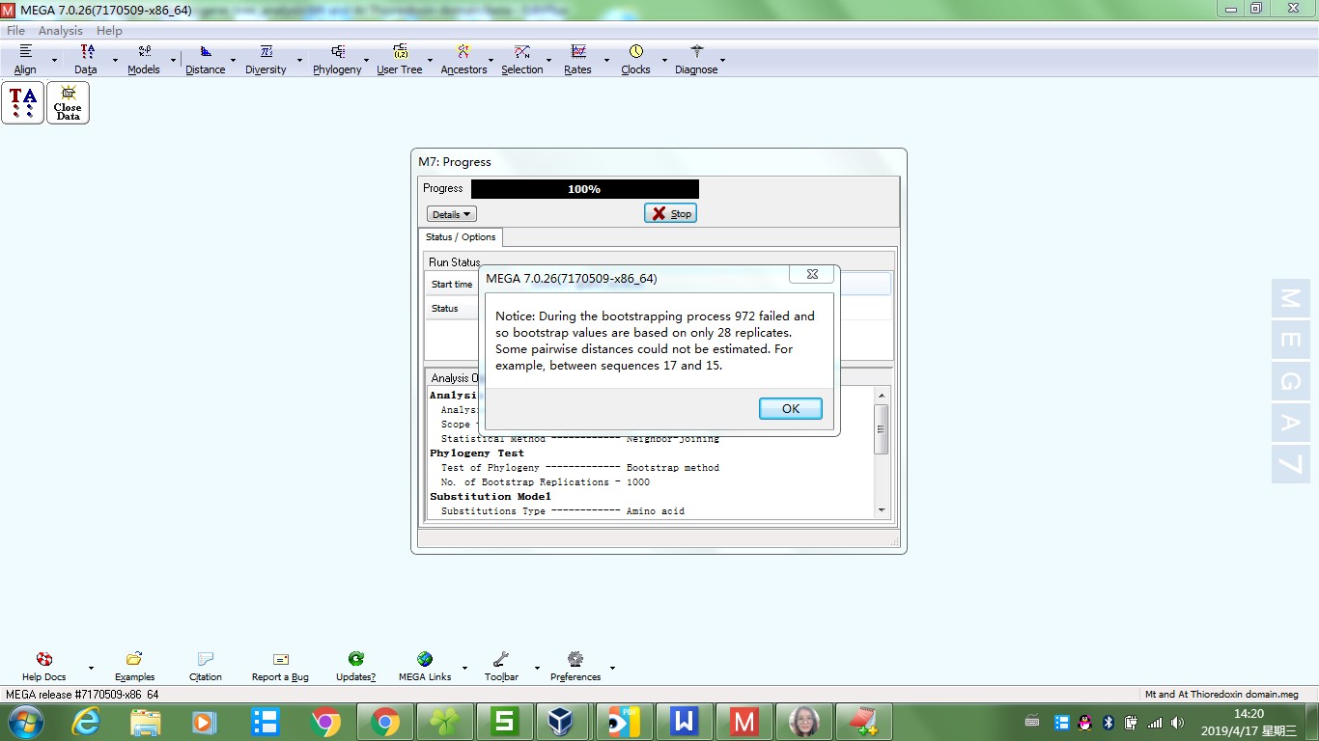This screenshot has width=1319, height=741.
Task: Open Windows Start menu
Action: (26, 722)
